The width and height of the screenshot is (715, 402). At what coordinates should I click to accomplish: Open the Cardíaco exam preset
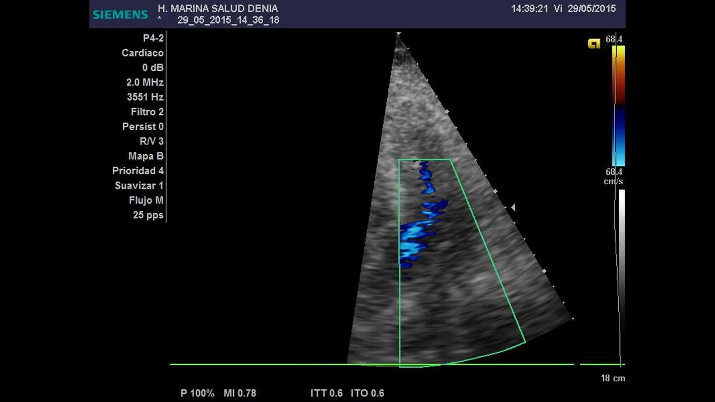[x=142, y=53]
